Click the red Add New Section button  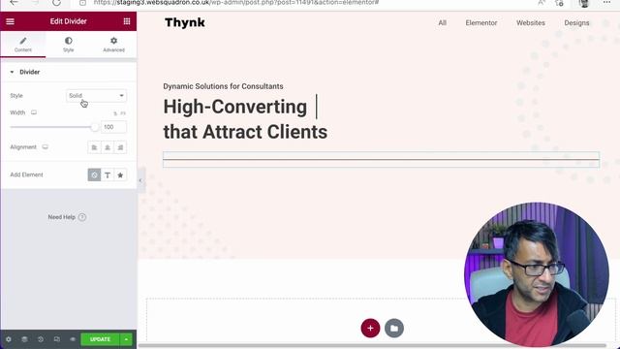(370, 328)
